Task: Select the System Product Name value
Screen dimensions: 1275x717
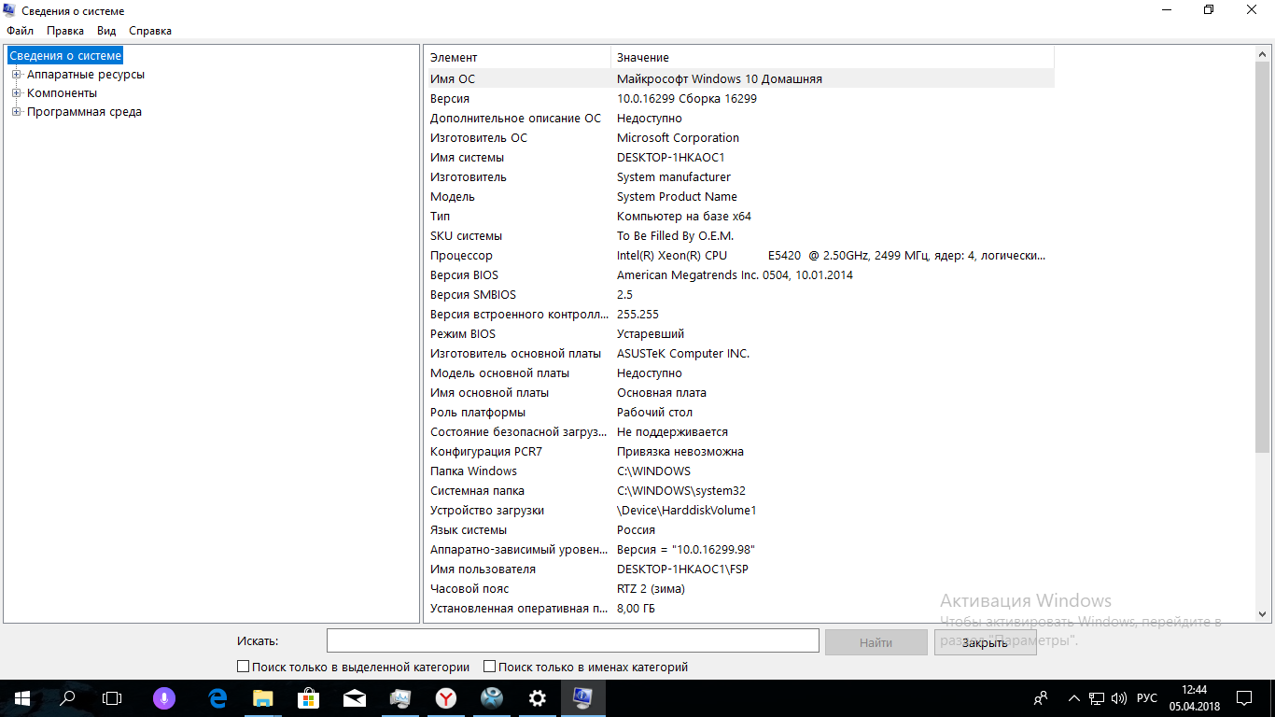Action: (x=677, y=197)
